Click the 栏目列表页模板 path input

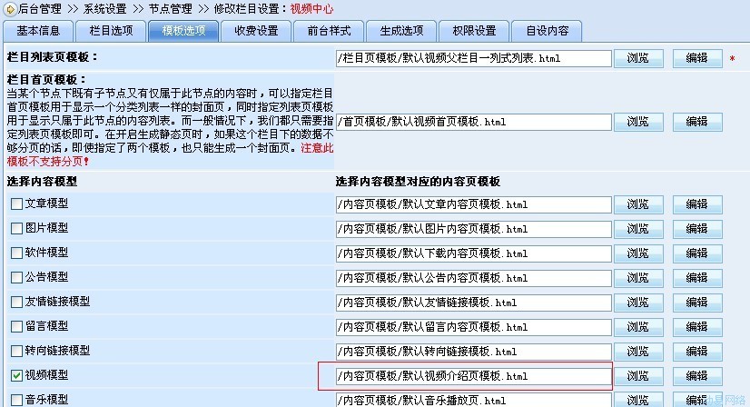472,59
